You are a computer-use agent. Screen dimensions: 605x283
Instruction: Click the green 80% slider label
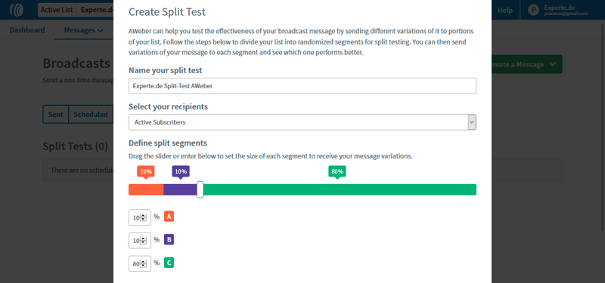click(x=337, y=172)
